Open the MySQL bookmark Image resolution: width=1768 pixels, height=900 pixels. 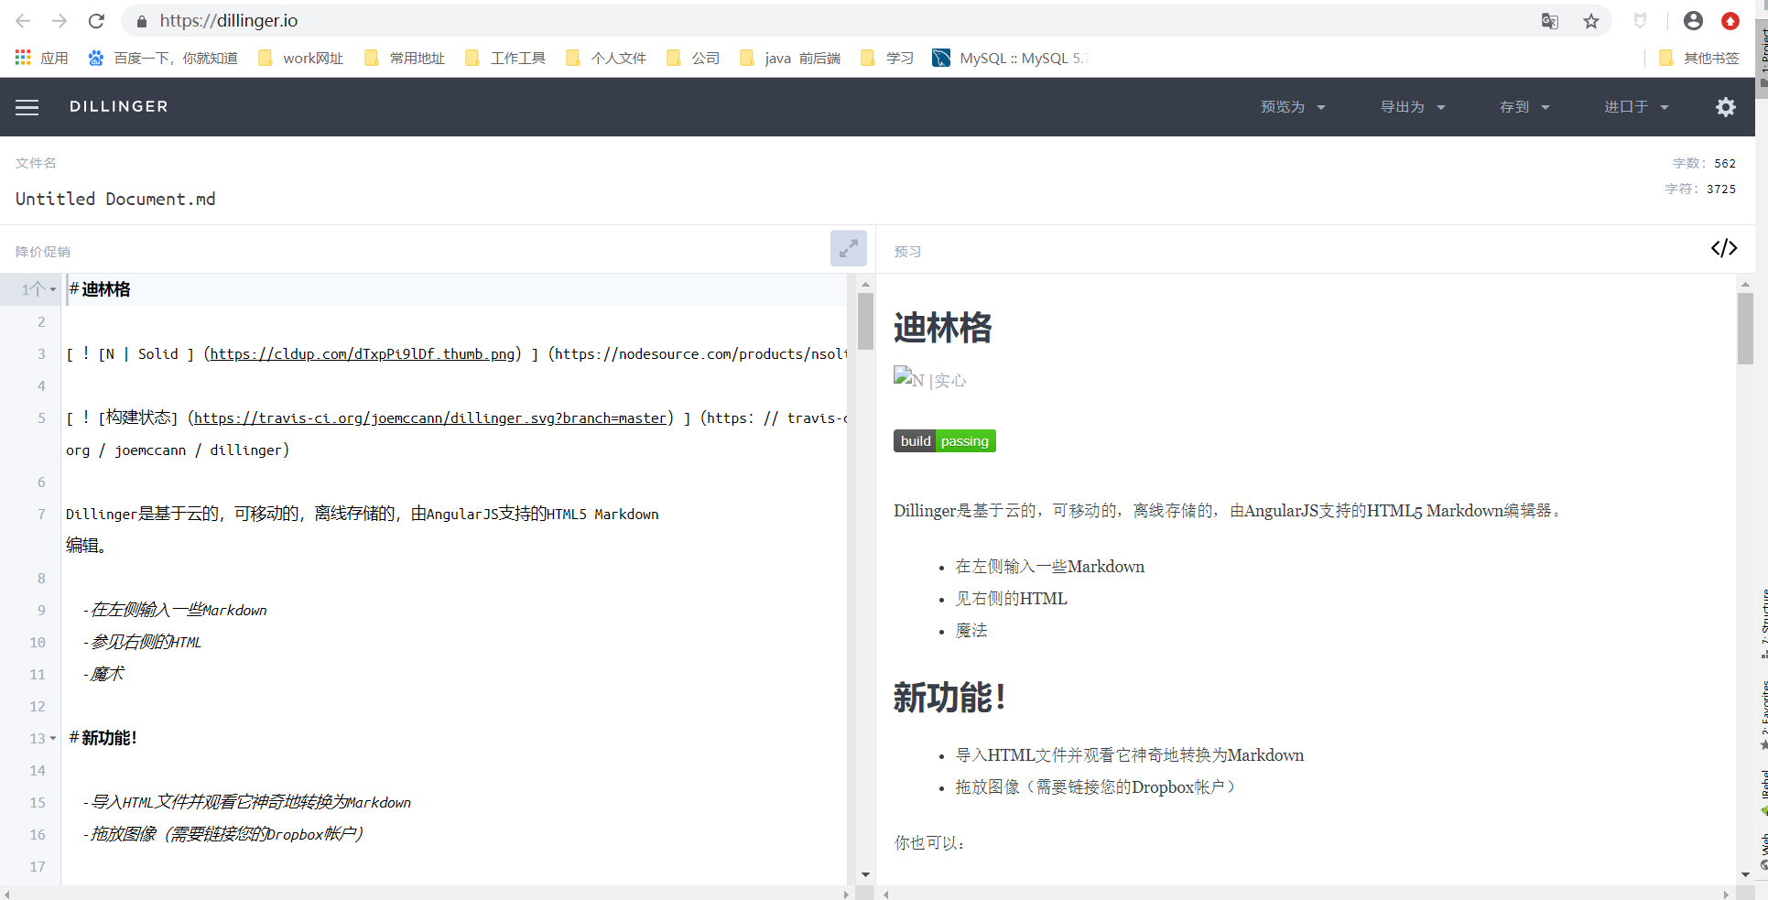pyautogui.click(x=1009, y=58)
